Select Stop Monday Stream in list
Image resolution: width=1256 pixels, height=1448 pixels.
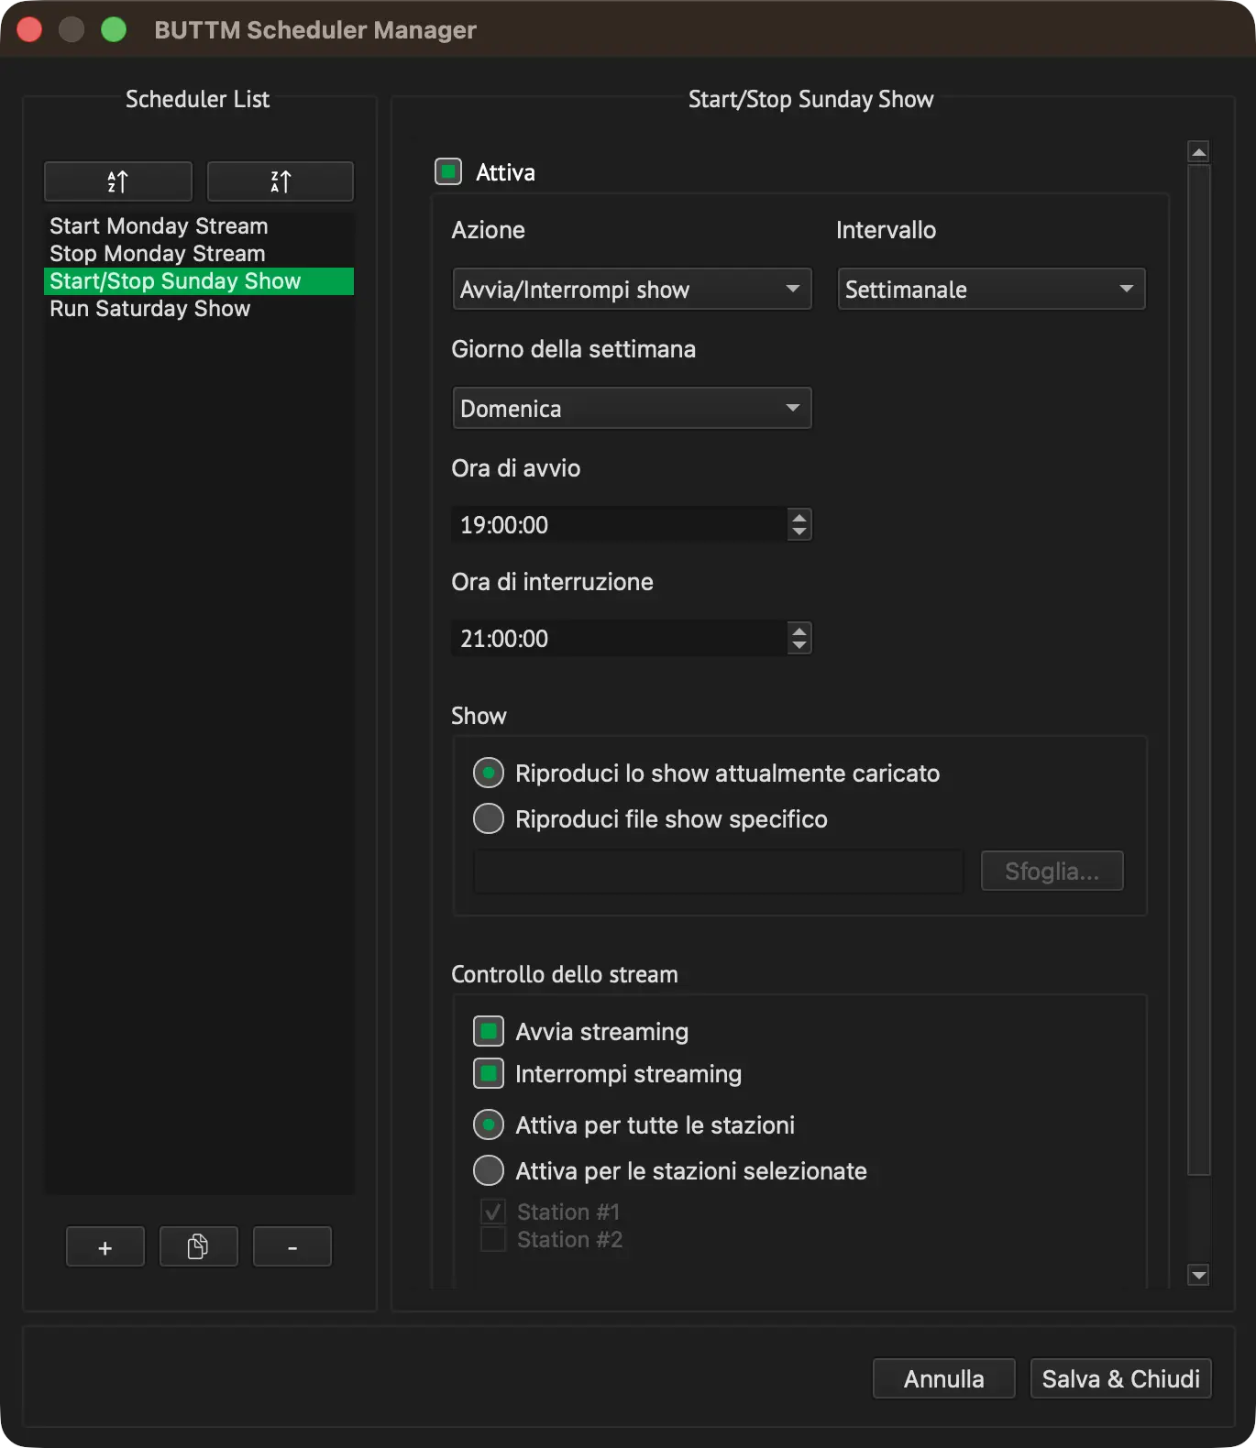(199, 254)
